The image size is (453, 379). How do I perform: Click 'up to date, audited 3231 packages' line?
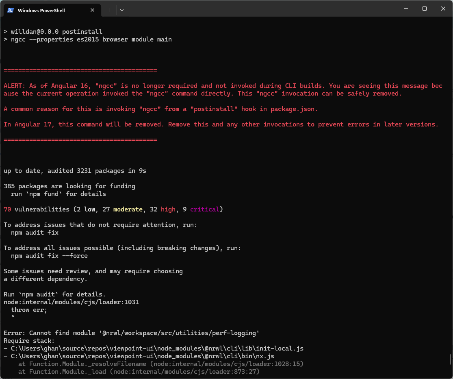[x=75, y=171]
